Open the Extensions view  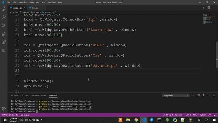(x=4, y=42)
